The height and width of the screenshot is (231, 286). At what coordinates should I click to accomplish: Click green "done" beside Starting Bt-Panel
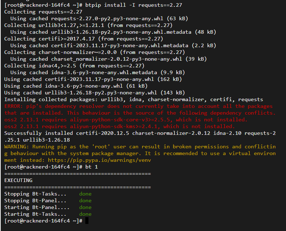pos(85,207)
